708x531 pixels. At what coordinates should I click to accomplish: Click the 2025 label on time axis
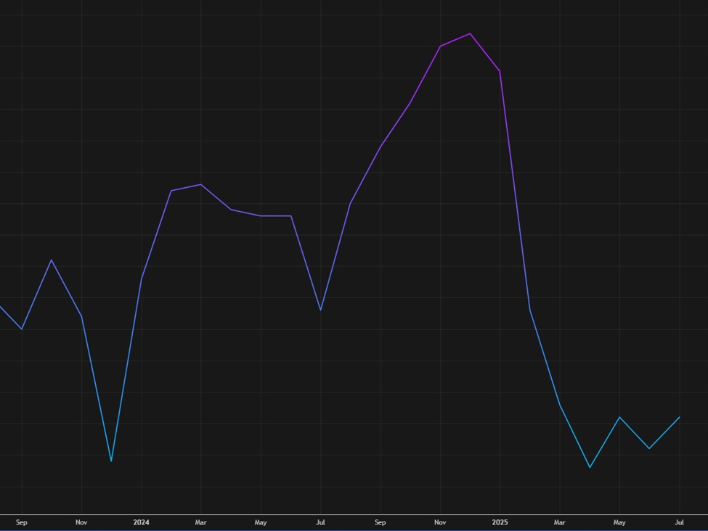[500, 522]
